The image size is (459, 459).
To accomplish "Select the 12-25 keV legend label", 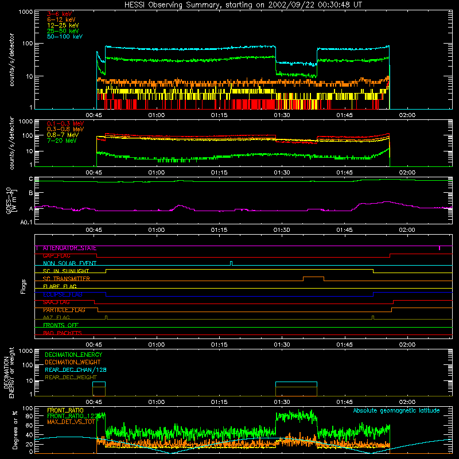I will (63, 25).
